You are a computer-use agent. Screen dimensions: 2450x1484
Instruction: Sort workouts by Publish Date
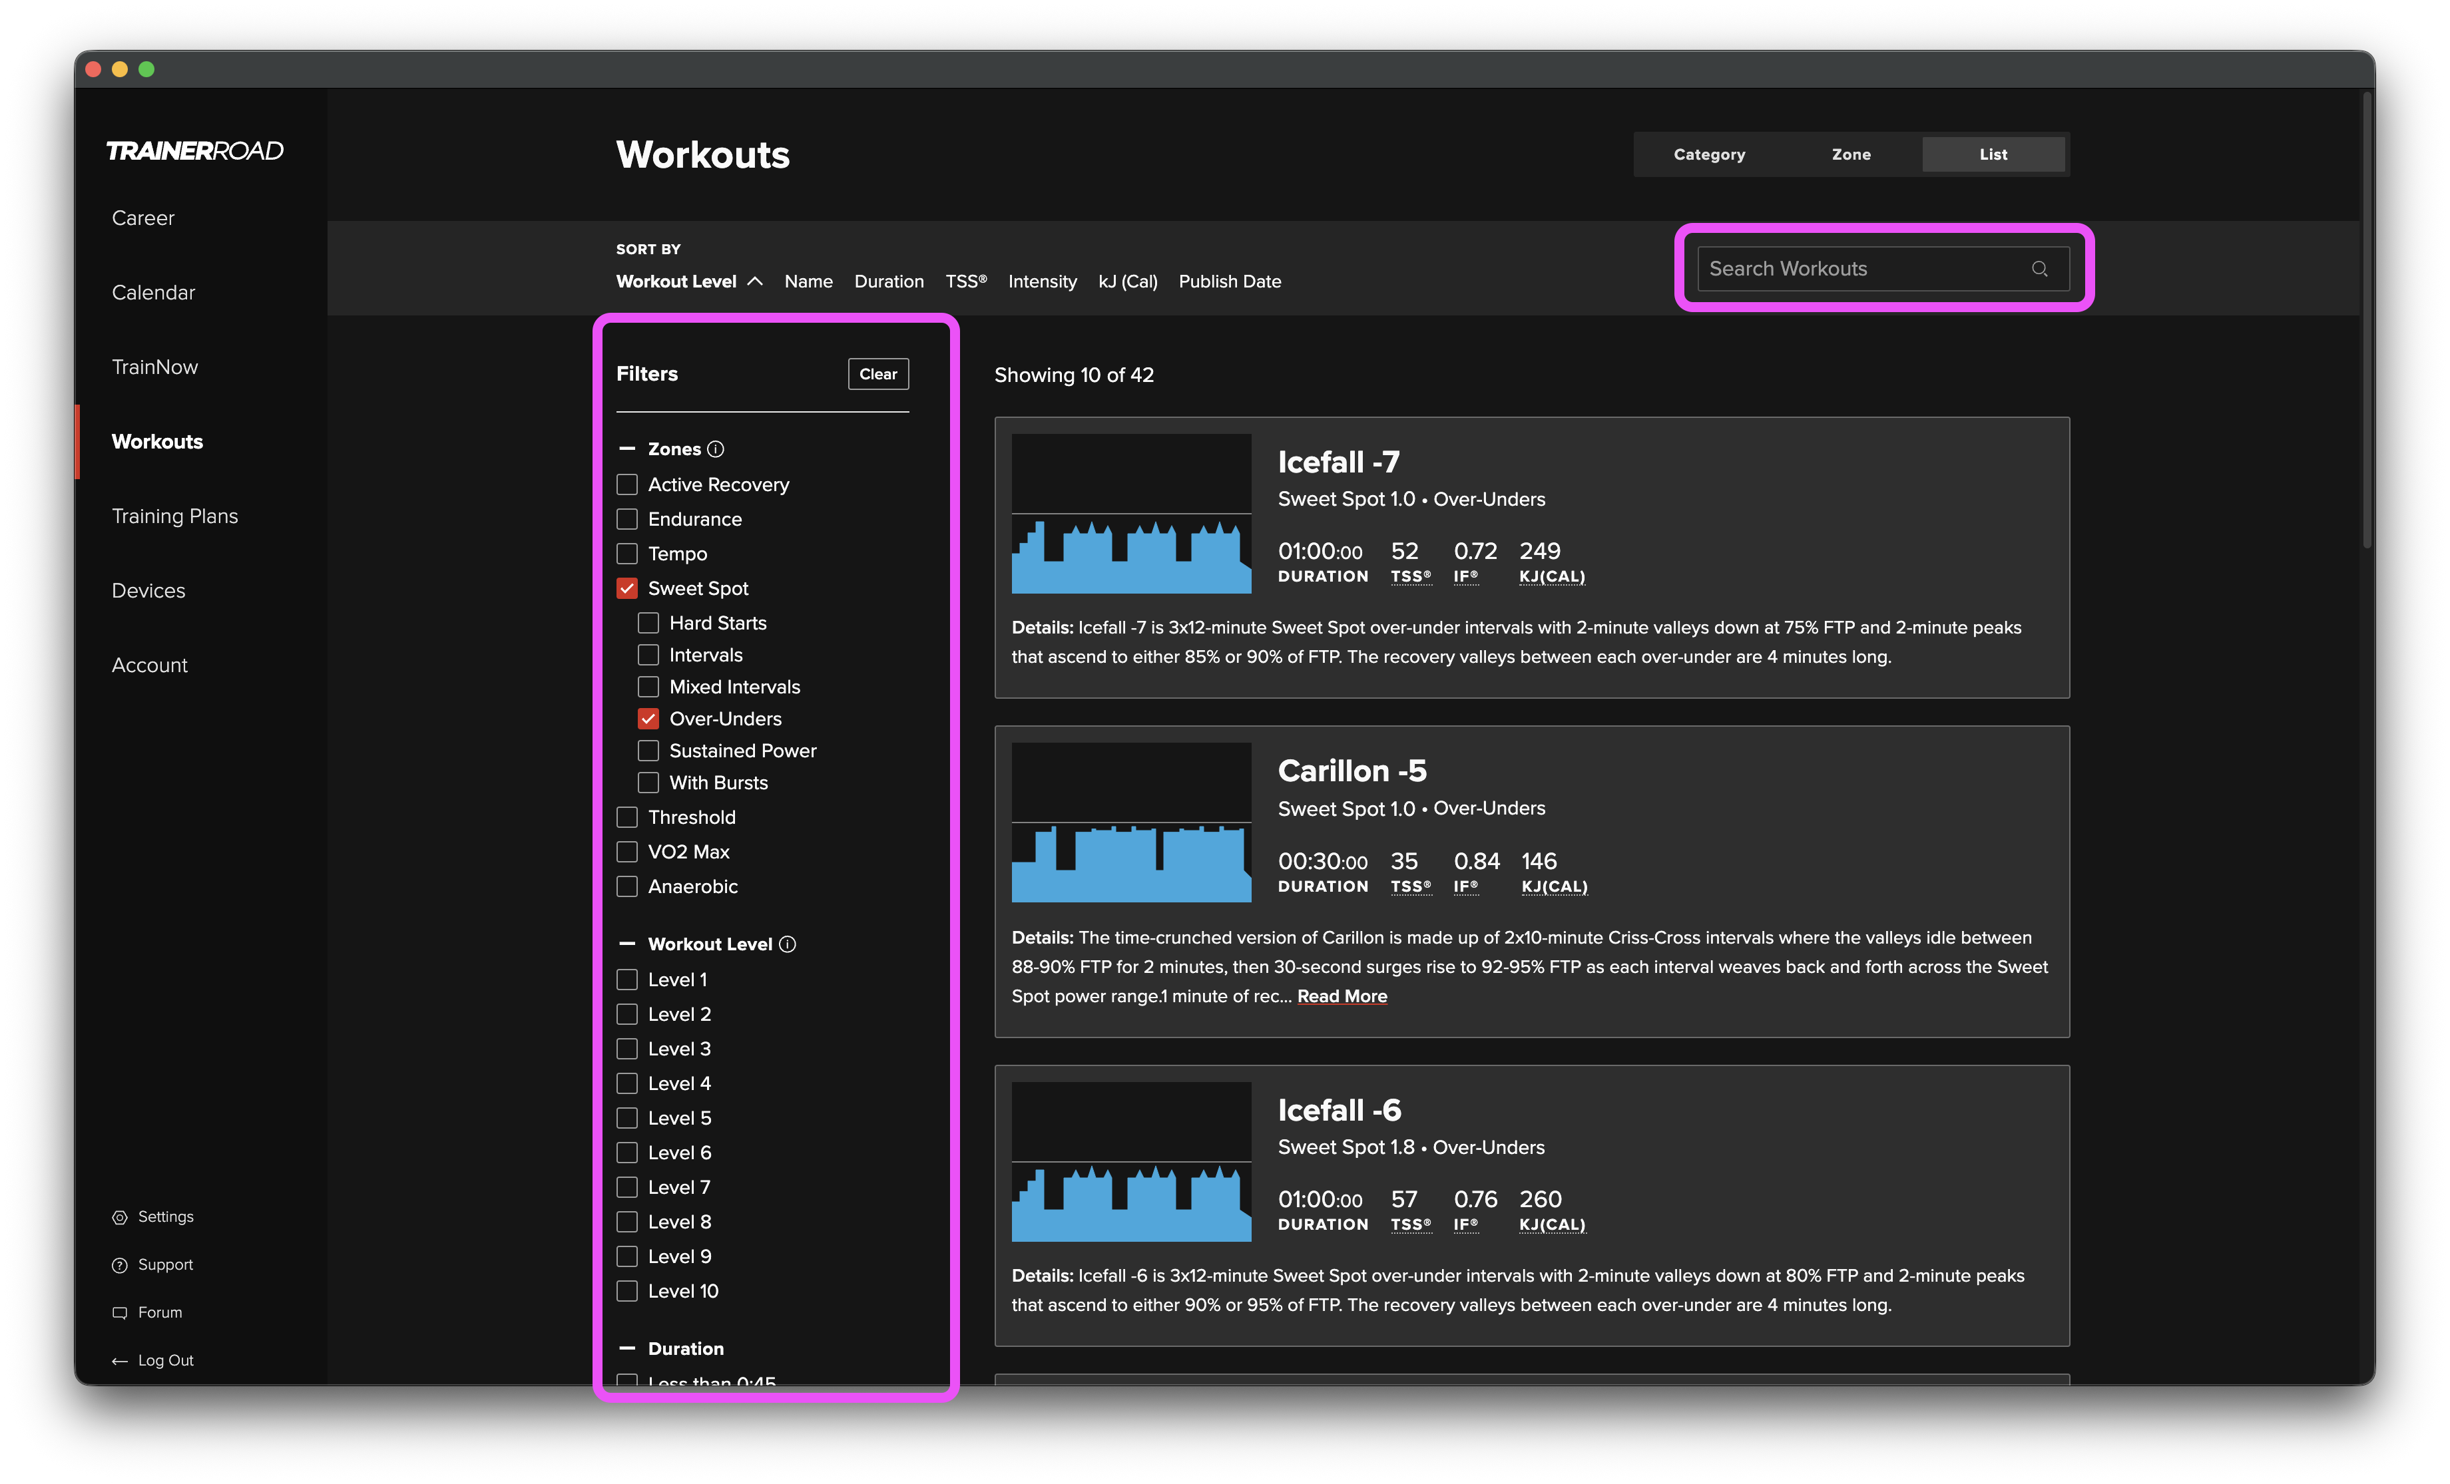click(x=1230, y=281)
